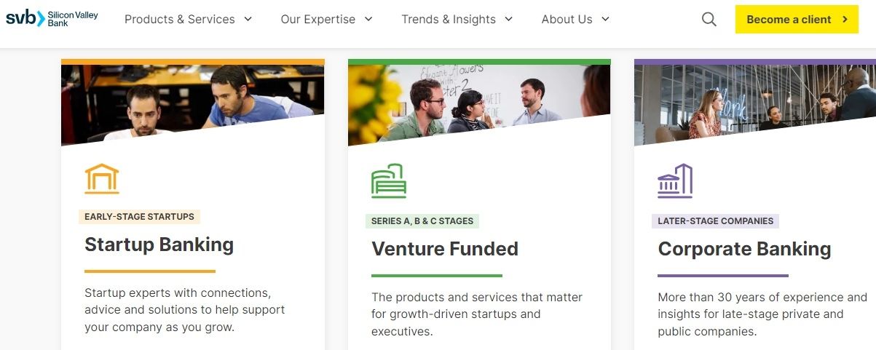Expand the Trends & Insights chevron

point(509,20)
